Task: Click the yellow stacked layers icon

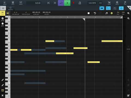Action: [112, 13]
